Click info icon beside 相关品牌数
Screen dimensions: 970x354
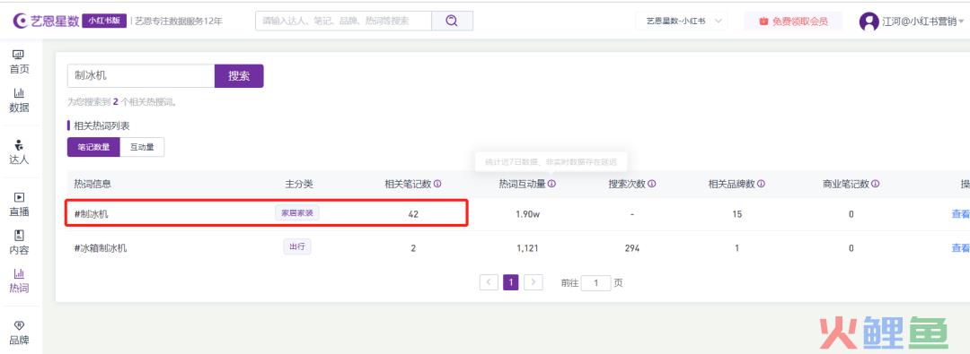tap(762, 184)
